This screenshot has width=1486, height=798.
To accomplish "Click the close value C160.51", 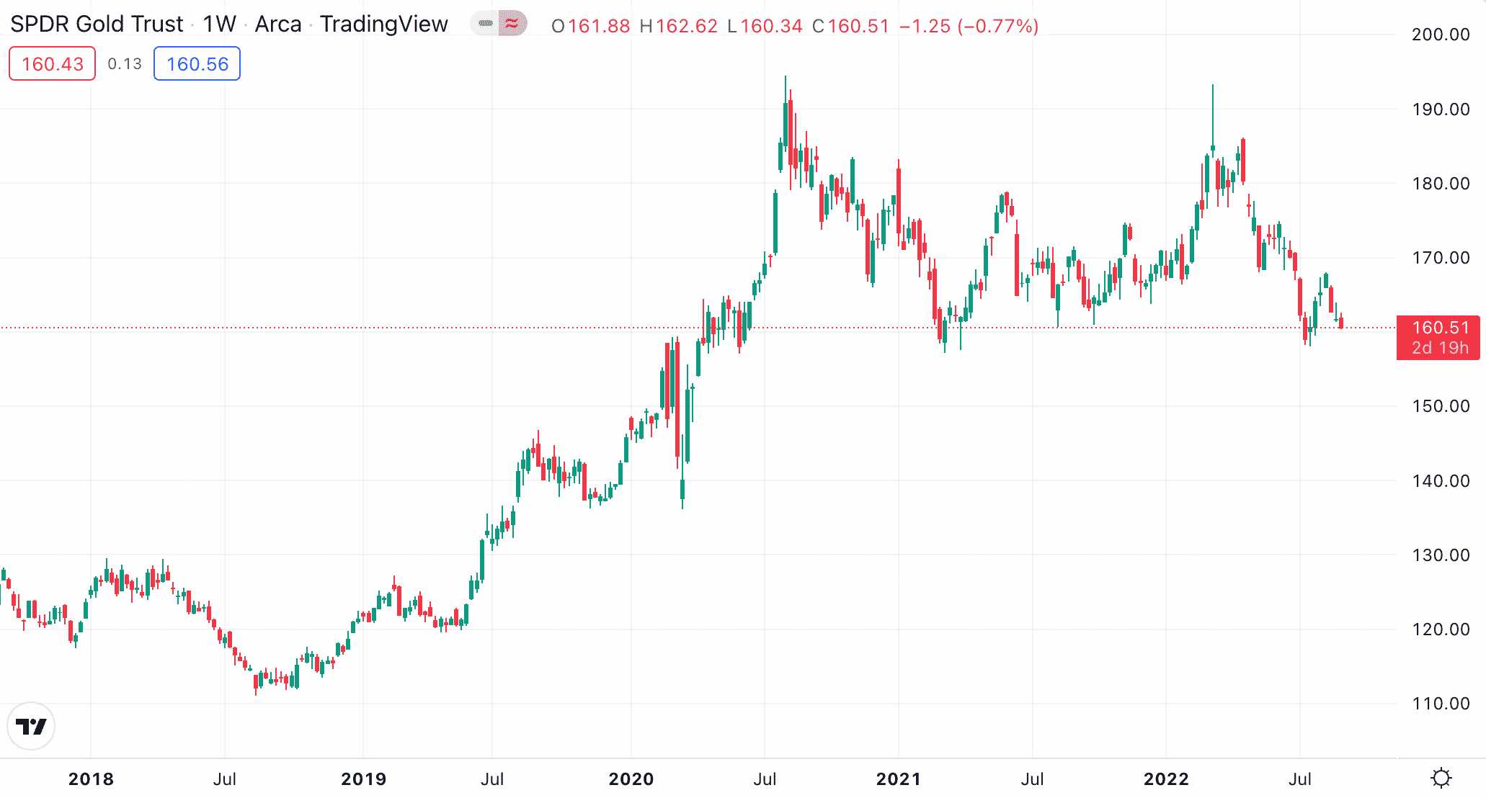I will click(850, 26).
